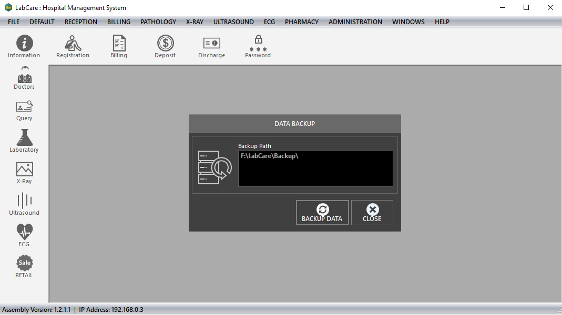This screenshot has height=315, width=562.
Task: Open the Ultrasound sidebar icon
Action: (x=24, y=204)
